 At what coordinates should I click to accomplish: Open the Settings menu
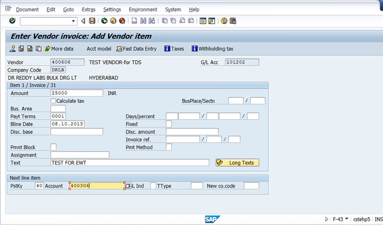coord(112,10)
